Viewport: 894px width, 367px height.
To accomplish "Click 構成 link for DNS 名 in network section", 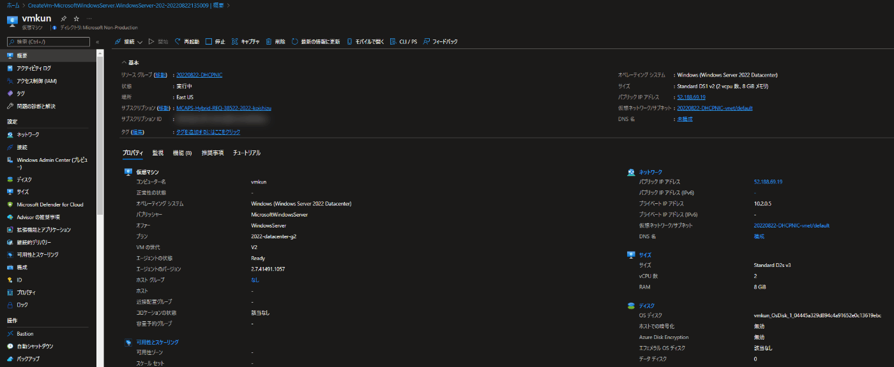I will (x=759, y=236).
